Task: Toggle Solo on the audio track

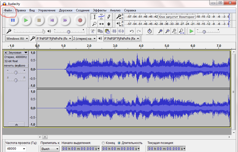Action: click(21, 65)
